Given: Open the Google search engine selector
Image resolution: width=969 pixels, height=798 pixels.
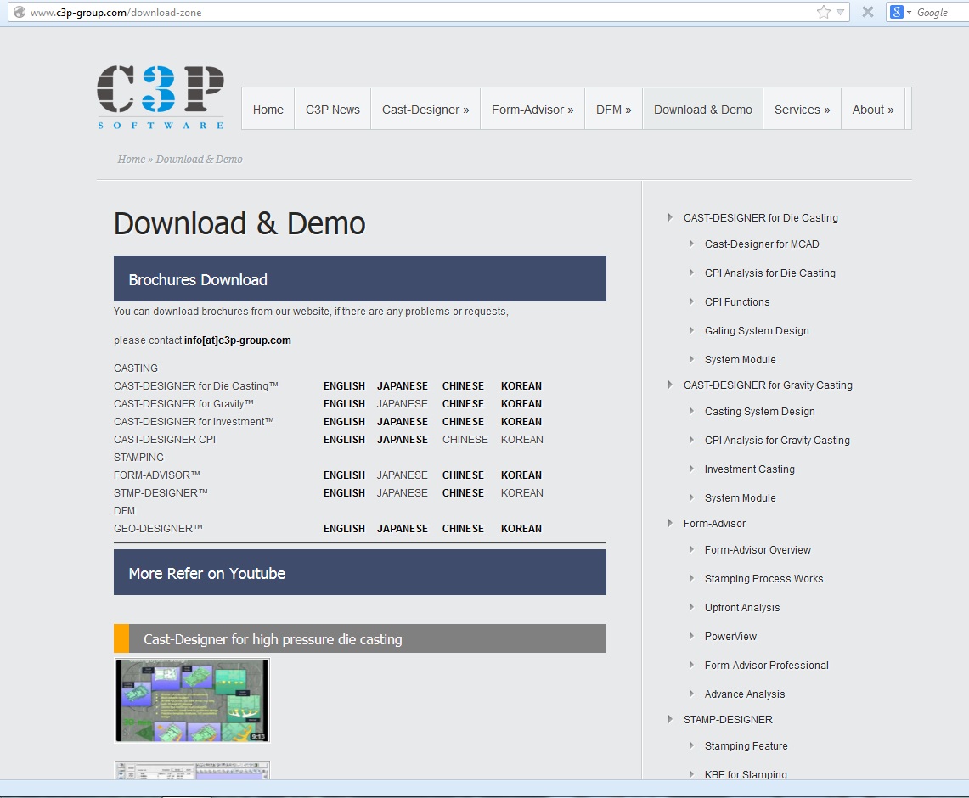Looking at the screenshot, I should (900, 12).
